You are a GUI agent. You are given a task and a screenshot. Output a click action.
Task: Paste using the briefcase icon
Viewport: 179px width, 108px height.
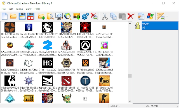point(122,16)
